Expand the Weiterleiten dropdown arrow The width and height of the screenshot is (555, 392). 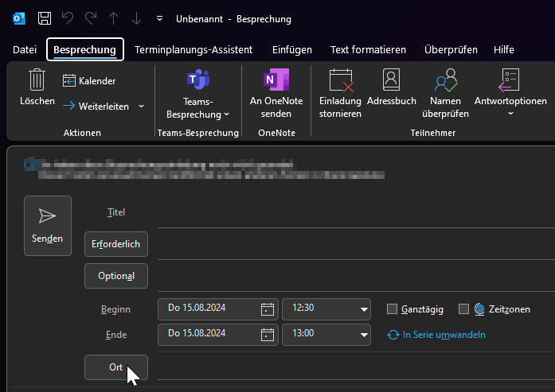[141, 106]
